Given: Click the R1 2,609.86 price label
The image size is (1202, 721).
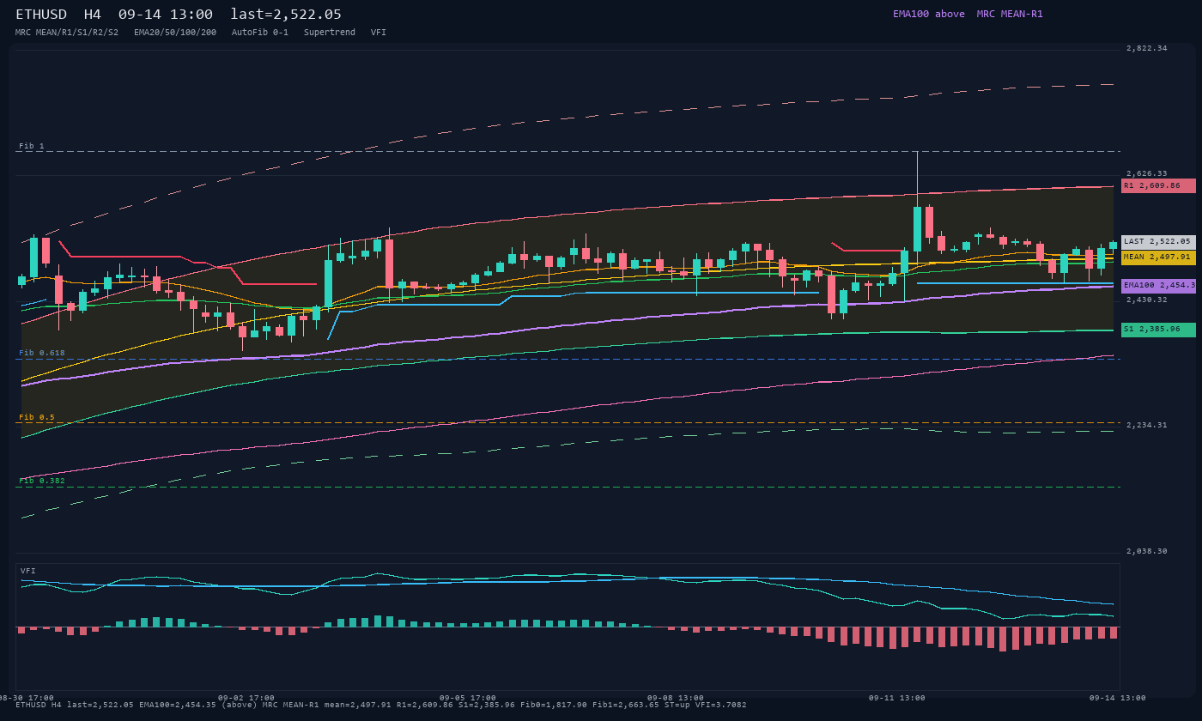Looking at the screenshot, I should click(x=1158, y=185).
